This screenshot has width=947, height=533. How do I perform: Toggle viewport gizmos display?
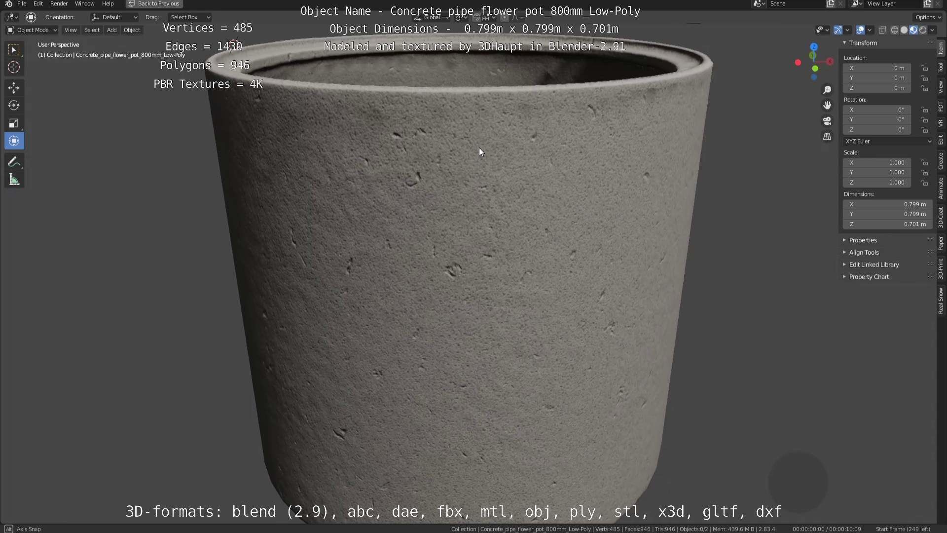[838, 30]
